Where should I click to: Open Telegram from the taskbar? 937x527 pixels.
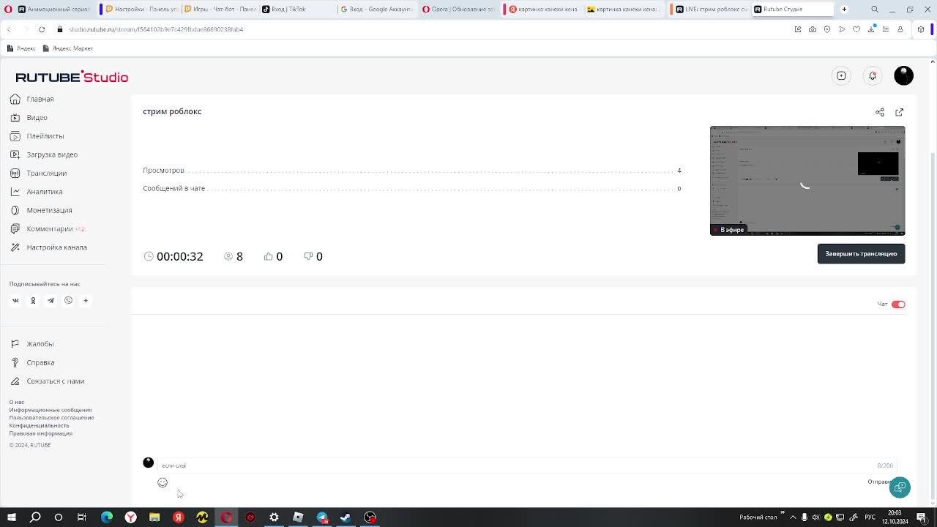[322, 517]
